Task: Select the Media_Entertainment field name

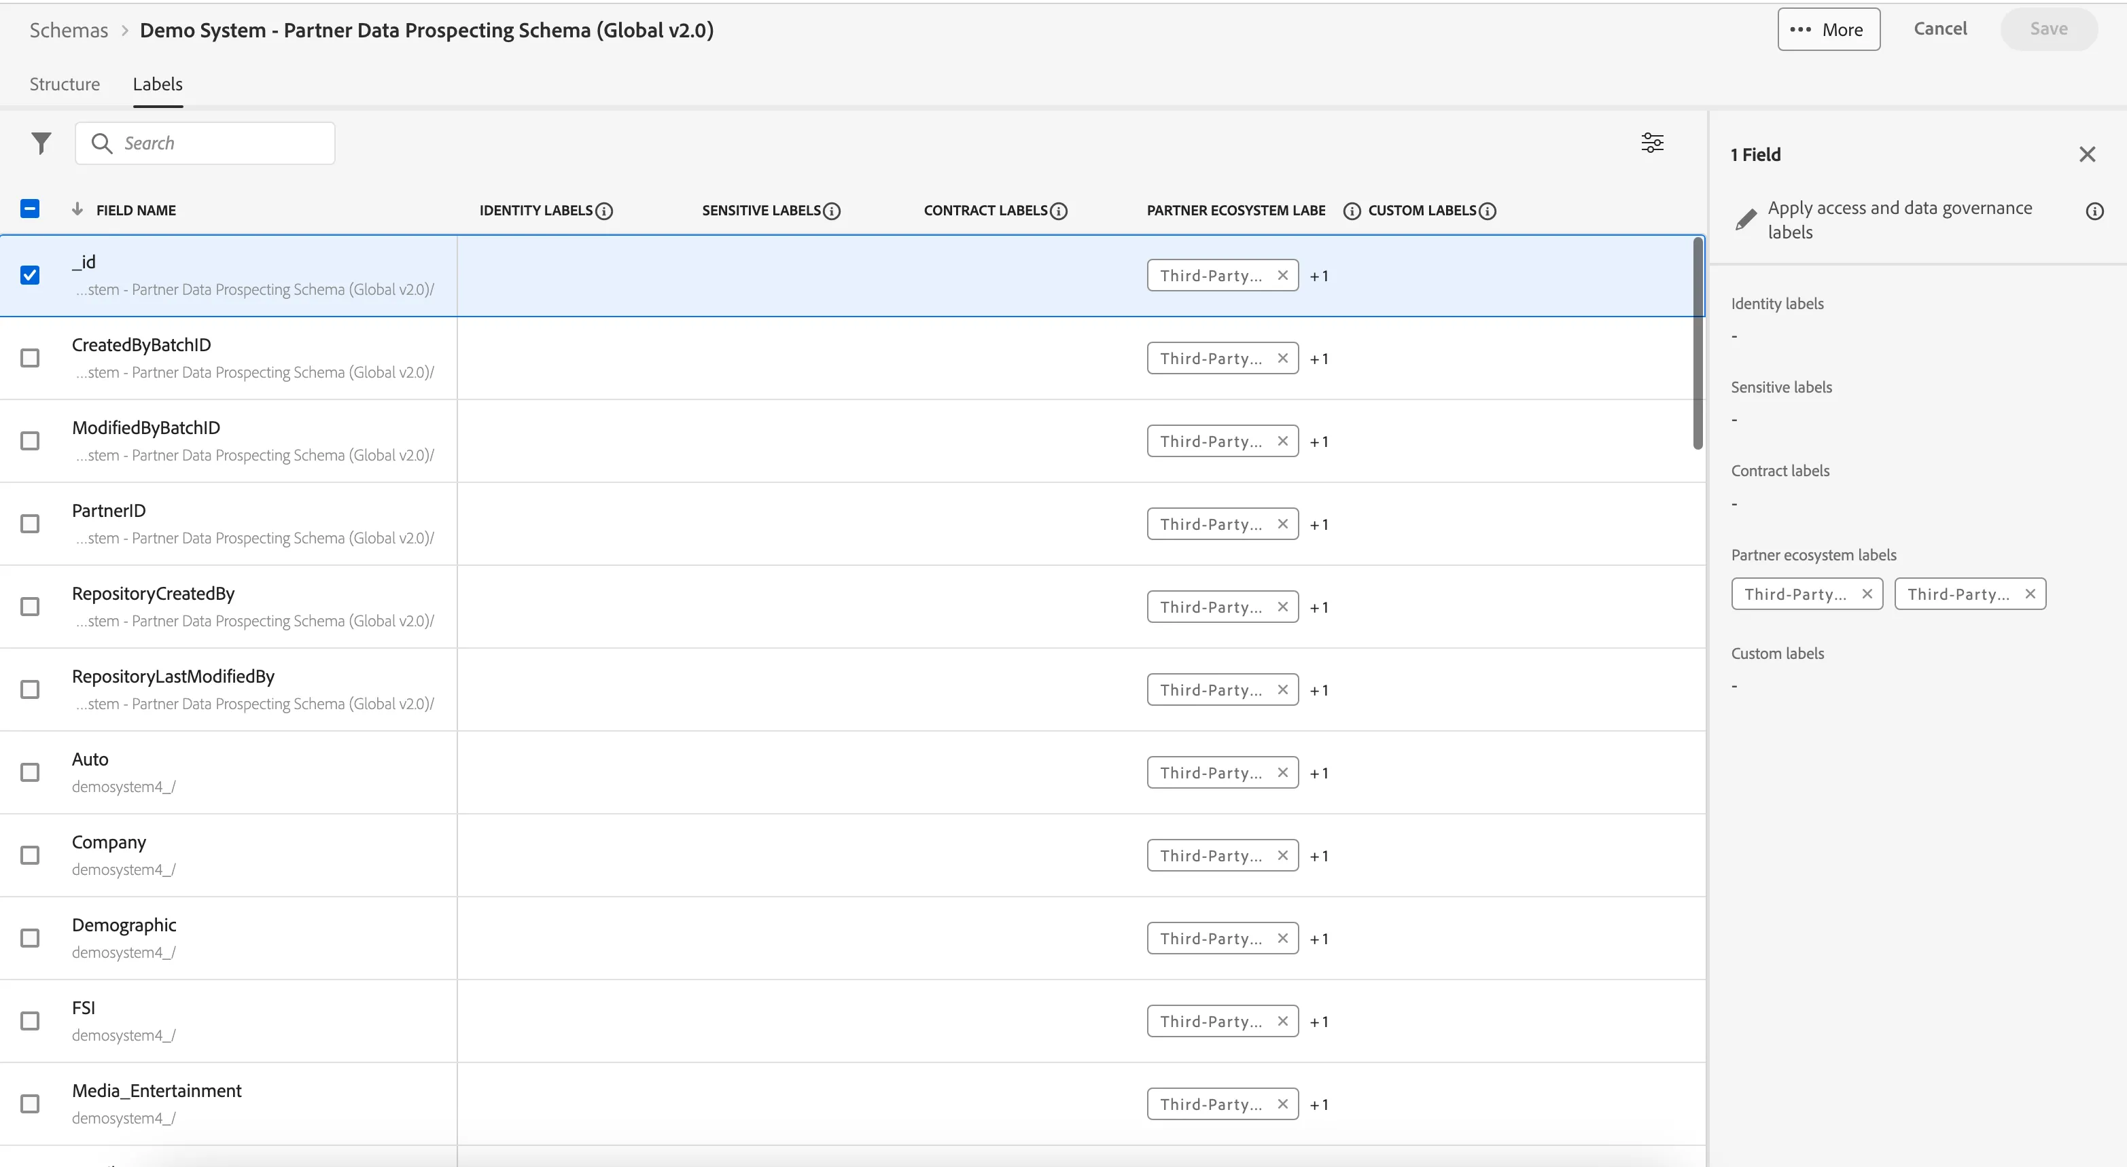Action: (x=157, y=1090)
